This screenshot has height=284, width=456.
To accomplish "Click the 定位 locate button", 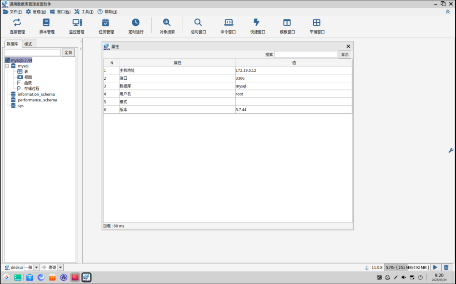I will [x=68, y=53].
